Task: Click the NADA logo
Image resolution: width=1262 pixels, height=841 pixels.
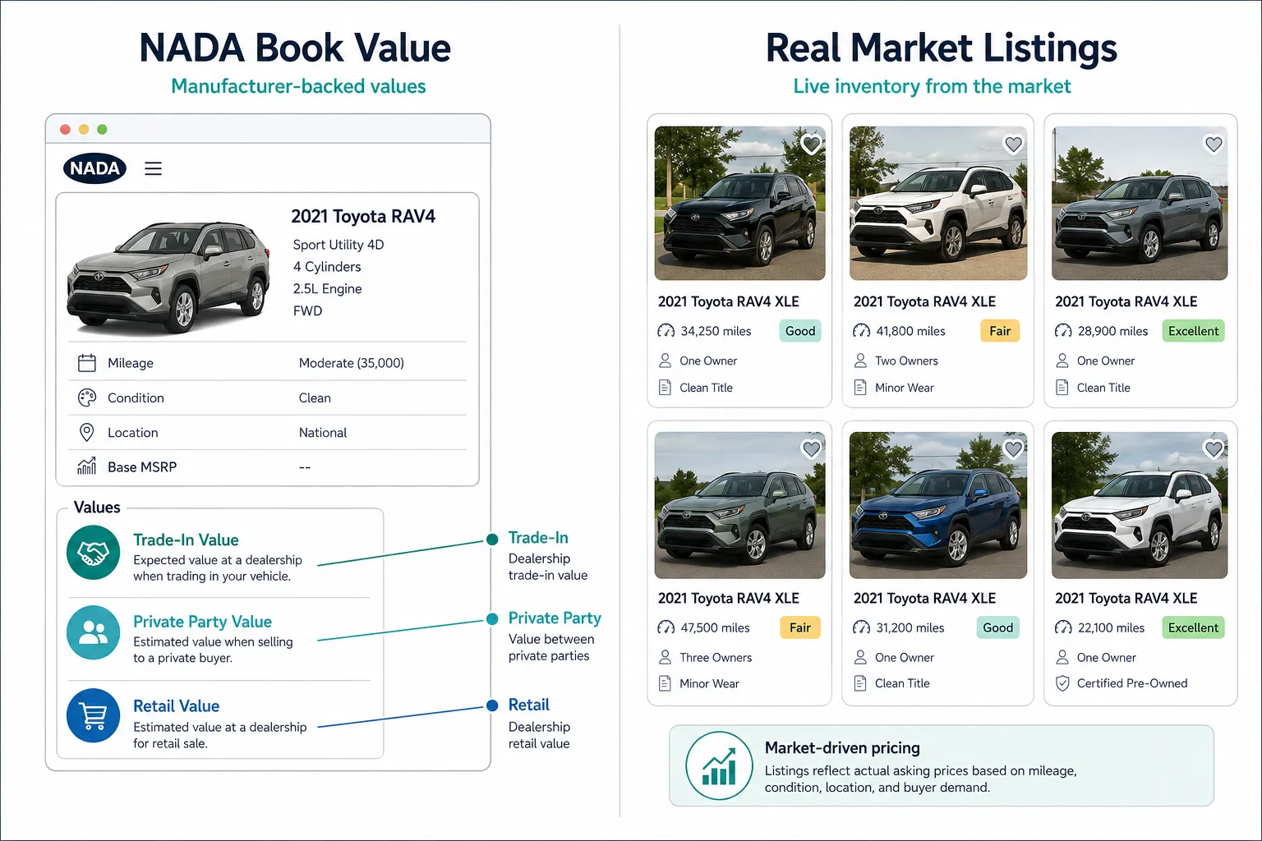Action: (x=94, y=168)
